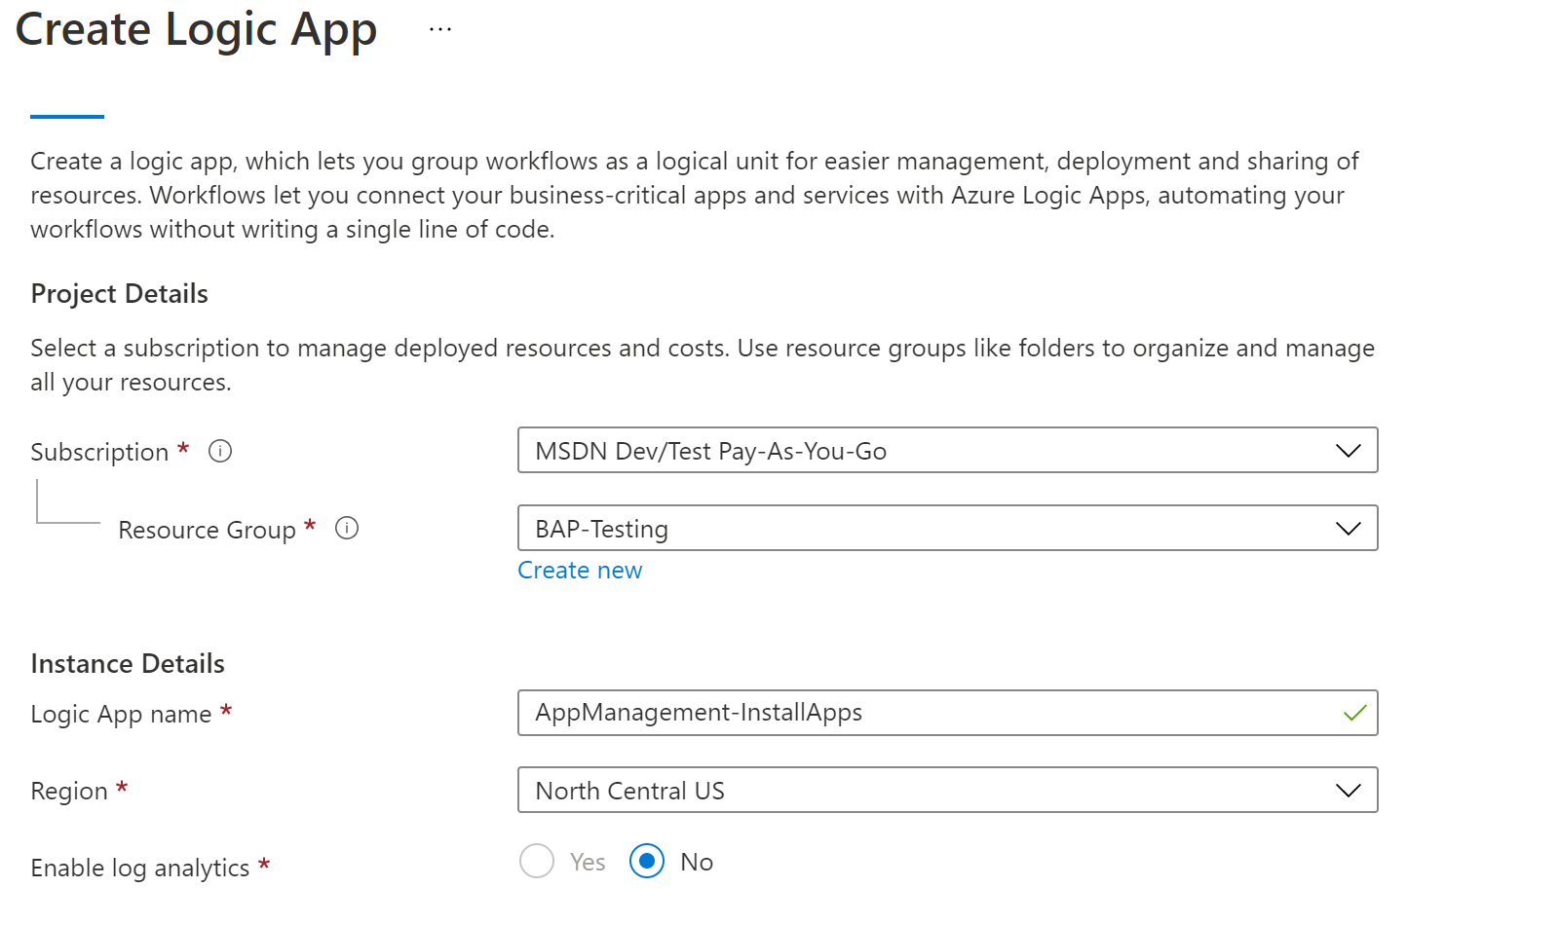
Task: Click the Subscription info icon
Action: (220, 451)
